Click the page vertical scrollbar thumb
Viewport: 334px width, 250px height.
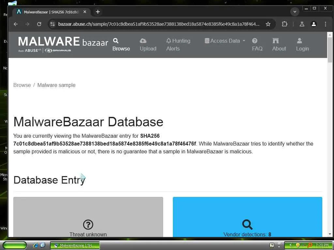click(x=330, y=49)
